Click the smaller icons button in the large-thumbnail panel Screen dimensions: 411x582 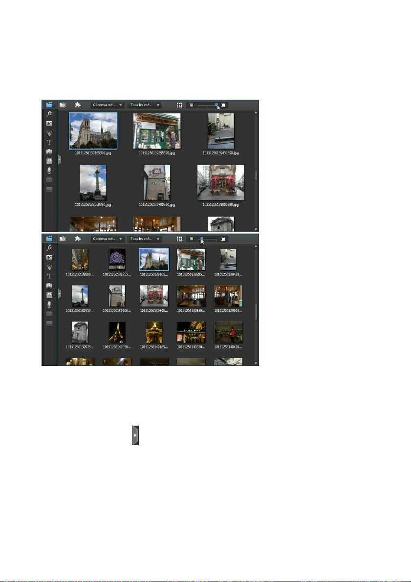[x=192, y=105]
